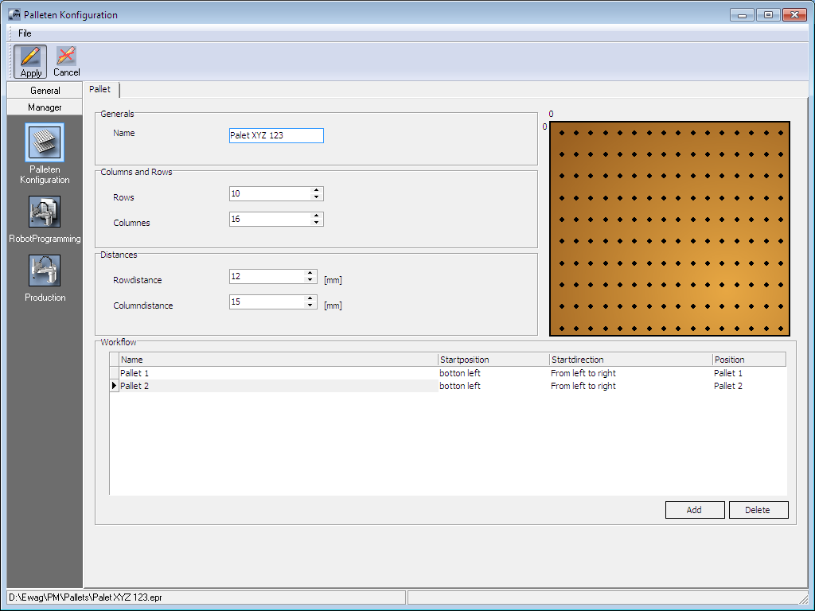Click the Position column header
Screen dimensions: 815x611
[749, 360]
